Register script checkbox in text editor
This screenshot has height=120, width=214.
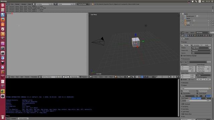point(81,77)
